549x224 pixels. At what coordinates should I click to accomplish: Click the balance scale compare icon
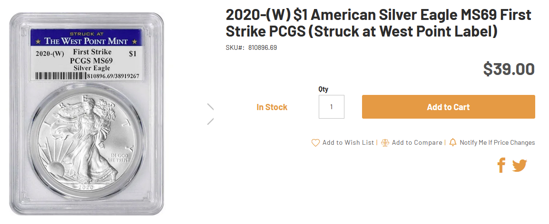coord(385,142)
